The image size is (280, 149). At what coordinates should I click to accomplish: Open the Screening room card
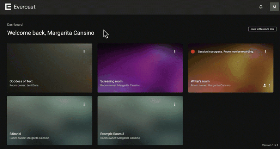pos(140,69)
